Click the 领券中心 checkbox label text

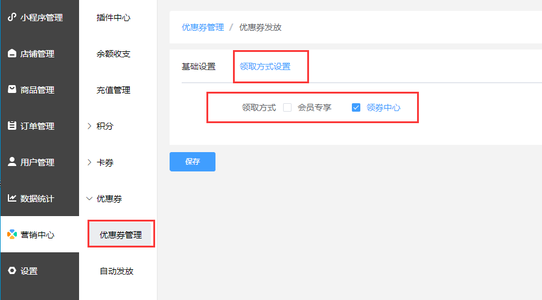coord(384,107)
